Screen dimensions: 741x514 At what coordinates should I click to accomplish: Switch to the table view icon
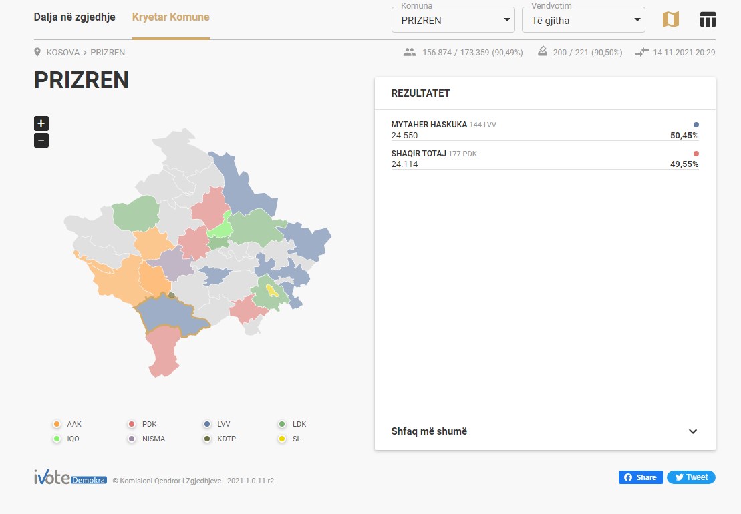pyautogui.click(x=708, y=20)
